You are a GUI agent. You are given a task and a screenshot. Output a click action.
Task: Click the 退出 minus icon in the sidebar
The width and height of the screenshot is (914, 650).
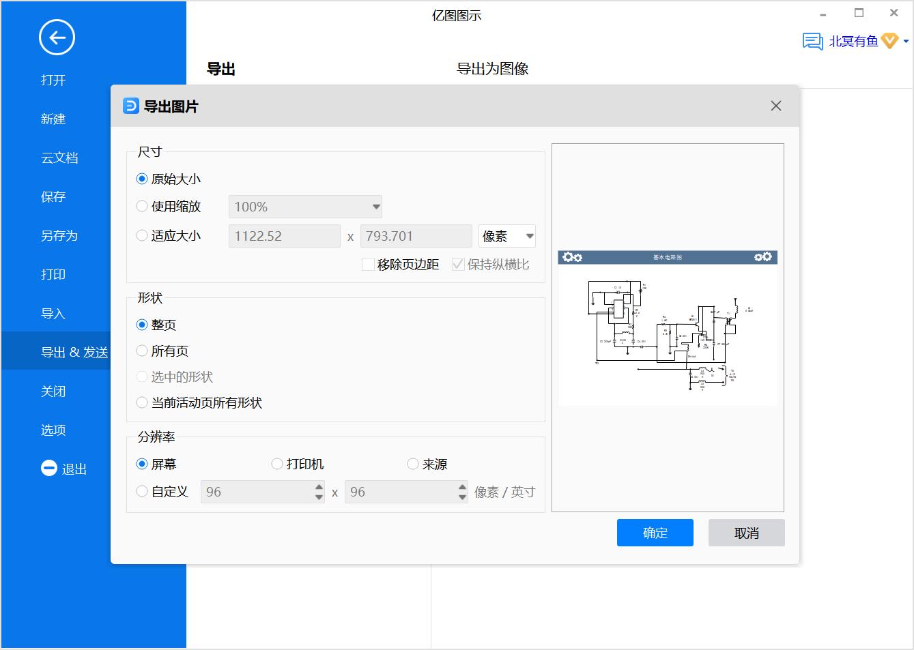(48, 468)
